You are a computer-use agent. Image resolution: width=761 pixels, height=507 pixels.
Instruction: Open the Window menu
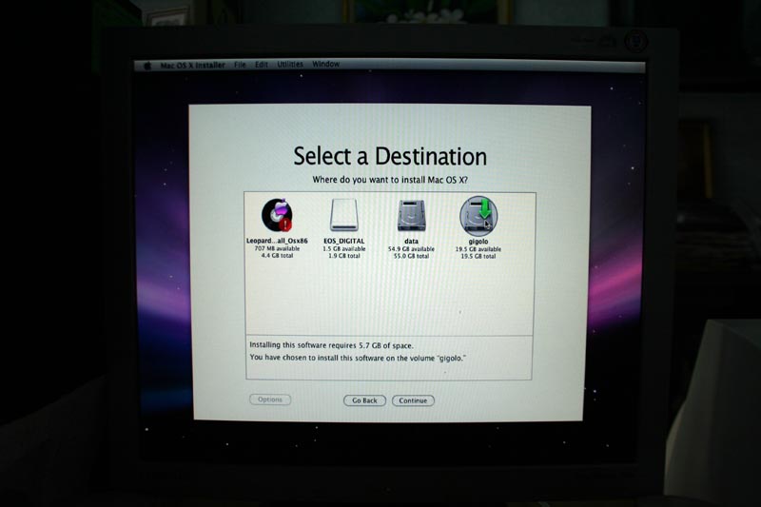[325, 64]
